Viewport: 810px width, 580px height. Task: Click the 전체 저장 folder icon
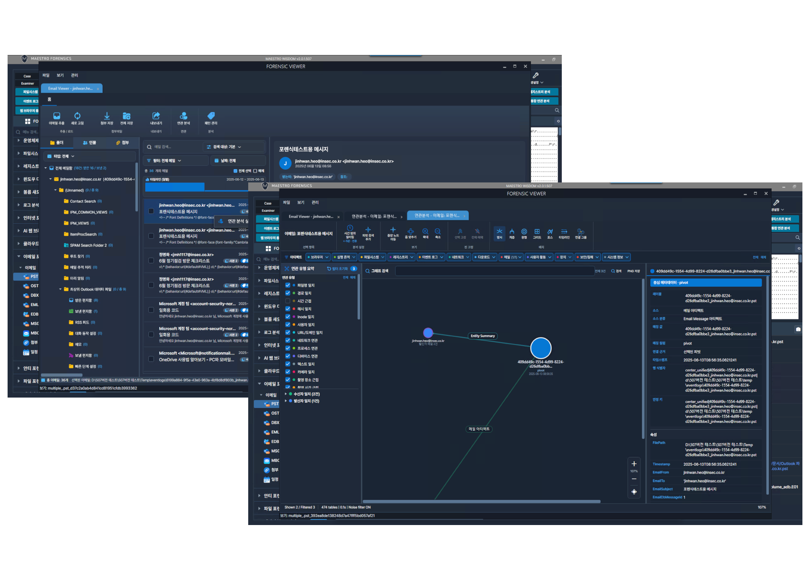click(x=126, y=116)
